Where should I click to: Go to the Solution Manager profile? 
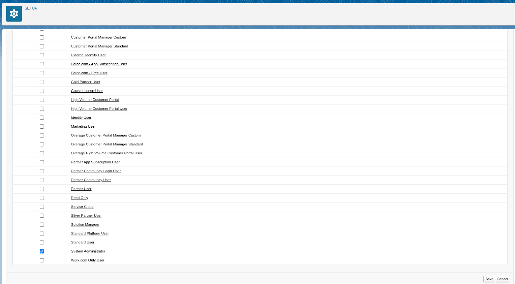[85, 225]
